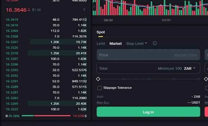Select the Limit order tab
The width and height of the screenshot is (208, 126).
101,44
